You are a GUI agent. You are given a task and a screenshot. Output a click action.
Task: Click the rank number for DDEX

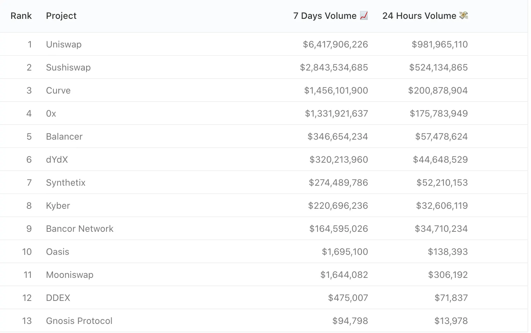(x=27, y=298)
